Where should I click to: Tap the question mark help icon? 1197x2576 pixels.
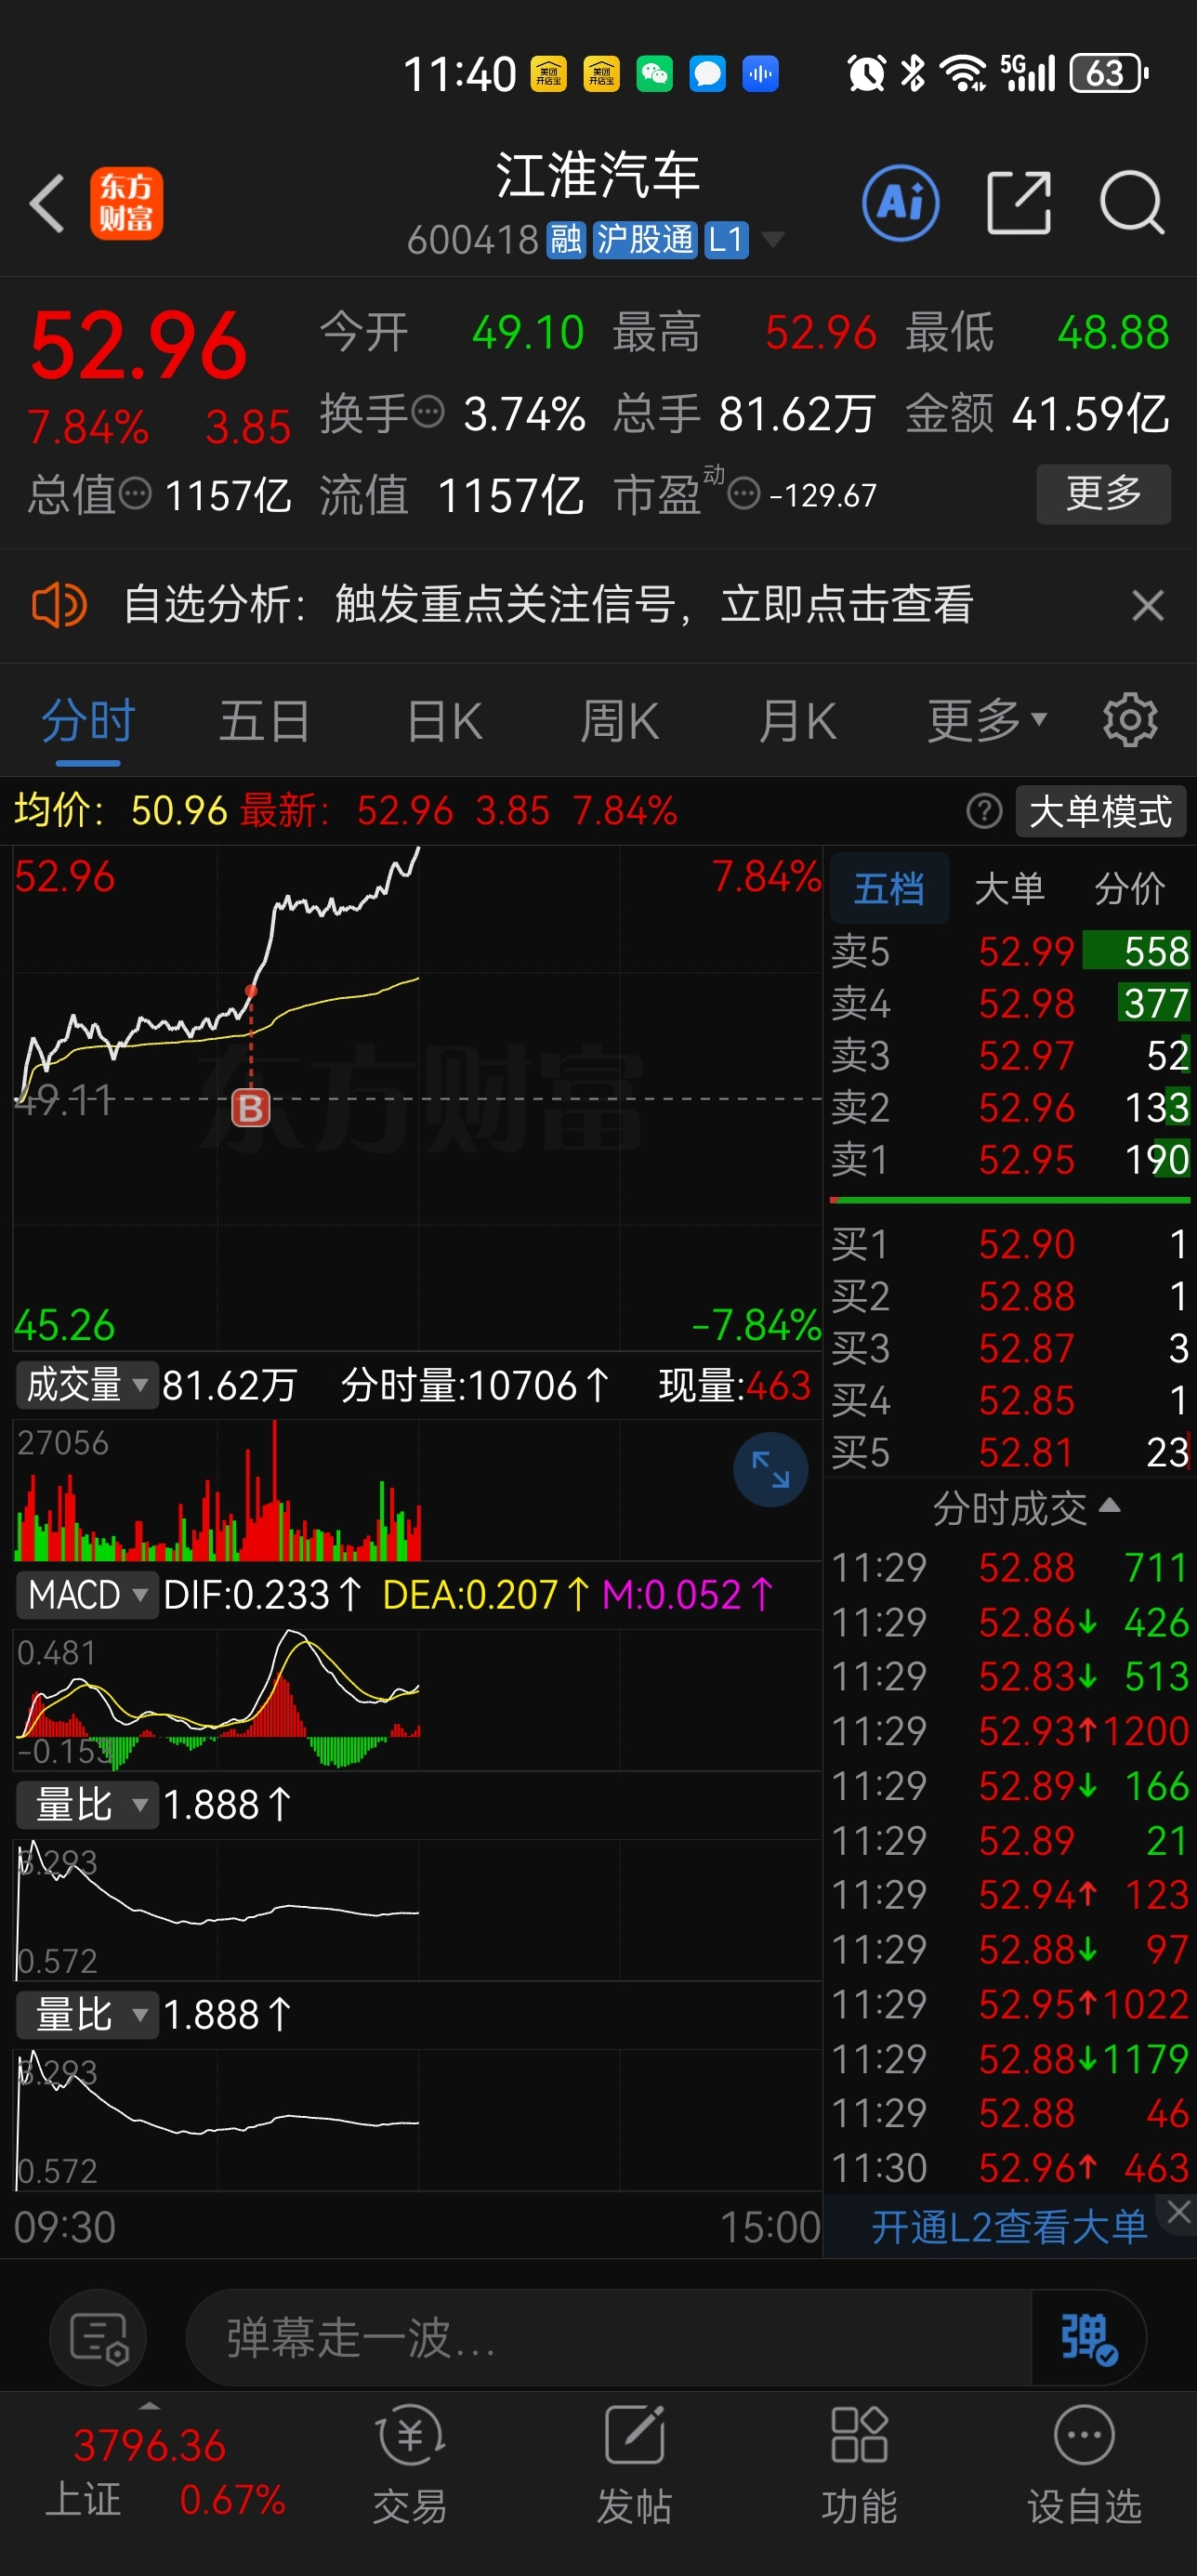pos(984,811)
